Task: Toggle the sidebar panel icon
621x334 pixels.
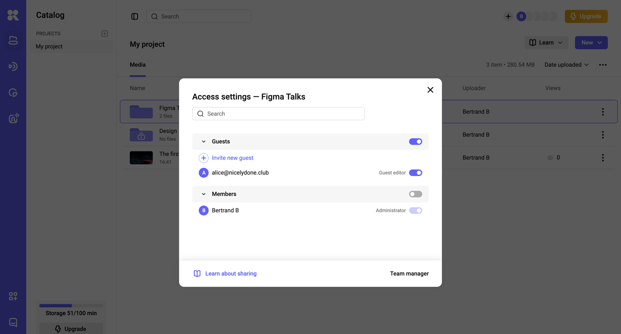Action: tap(135, 16)
